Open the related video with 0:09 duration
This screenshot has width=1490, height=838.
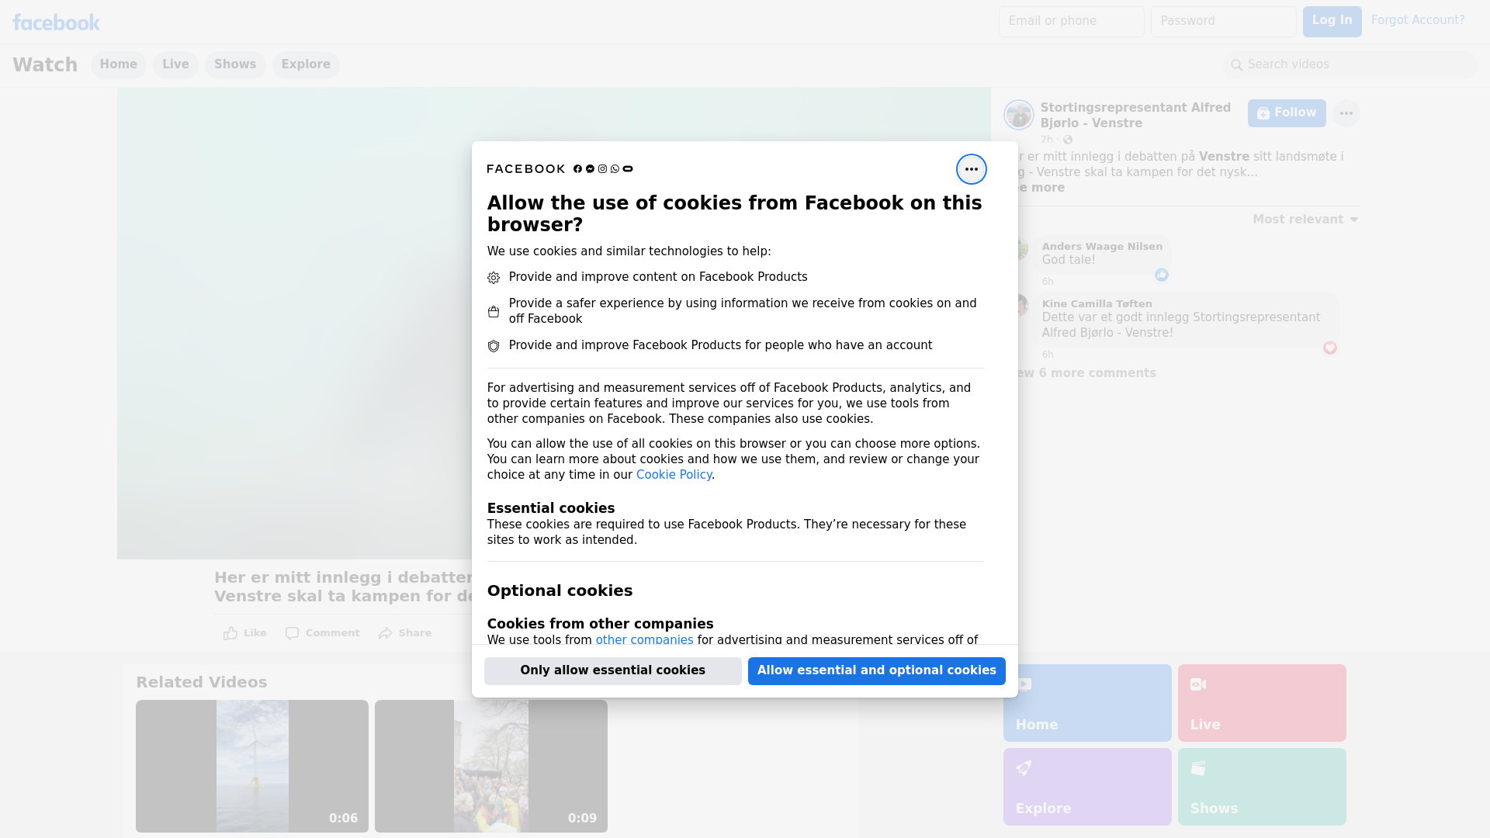491,767
